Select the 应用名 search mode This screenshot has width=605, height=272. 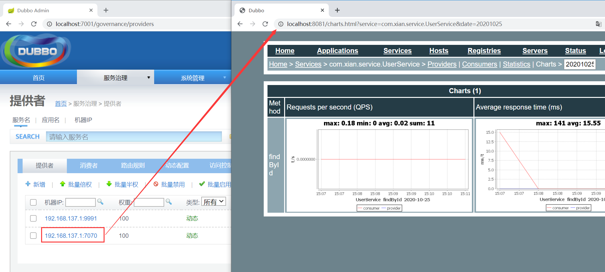pos(51,120)
